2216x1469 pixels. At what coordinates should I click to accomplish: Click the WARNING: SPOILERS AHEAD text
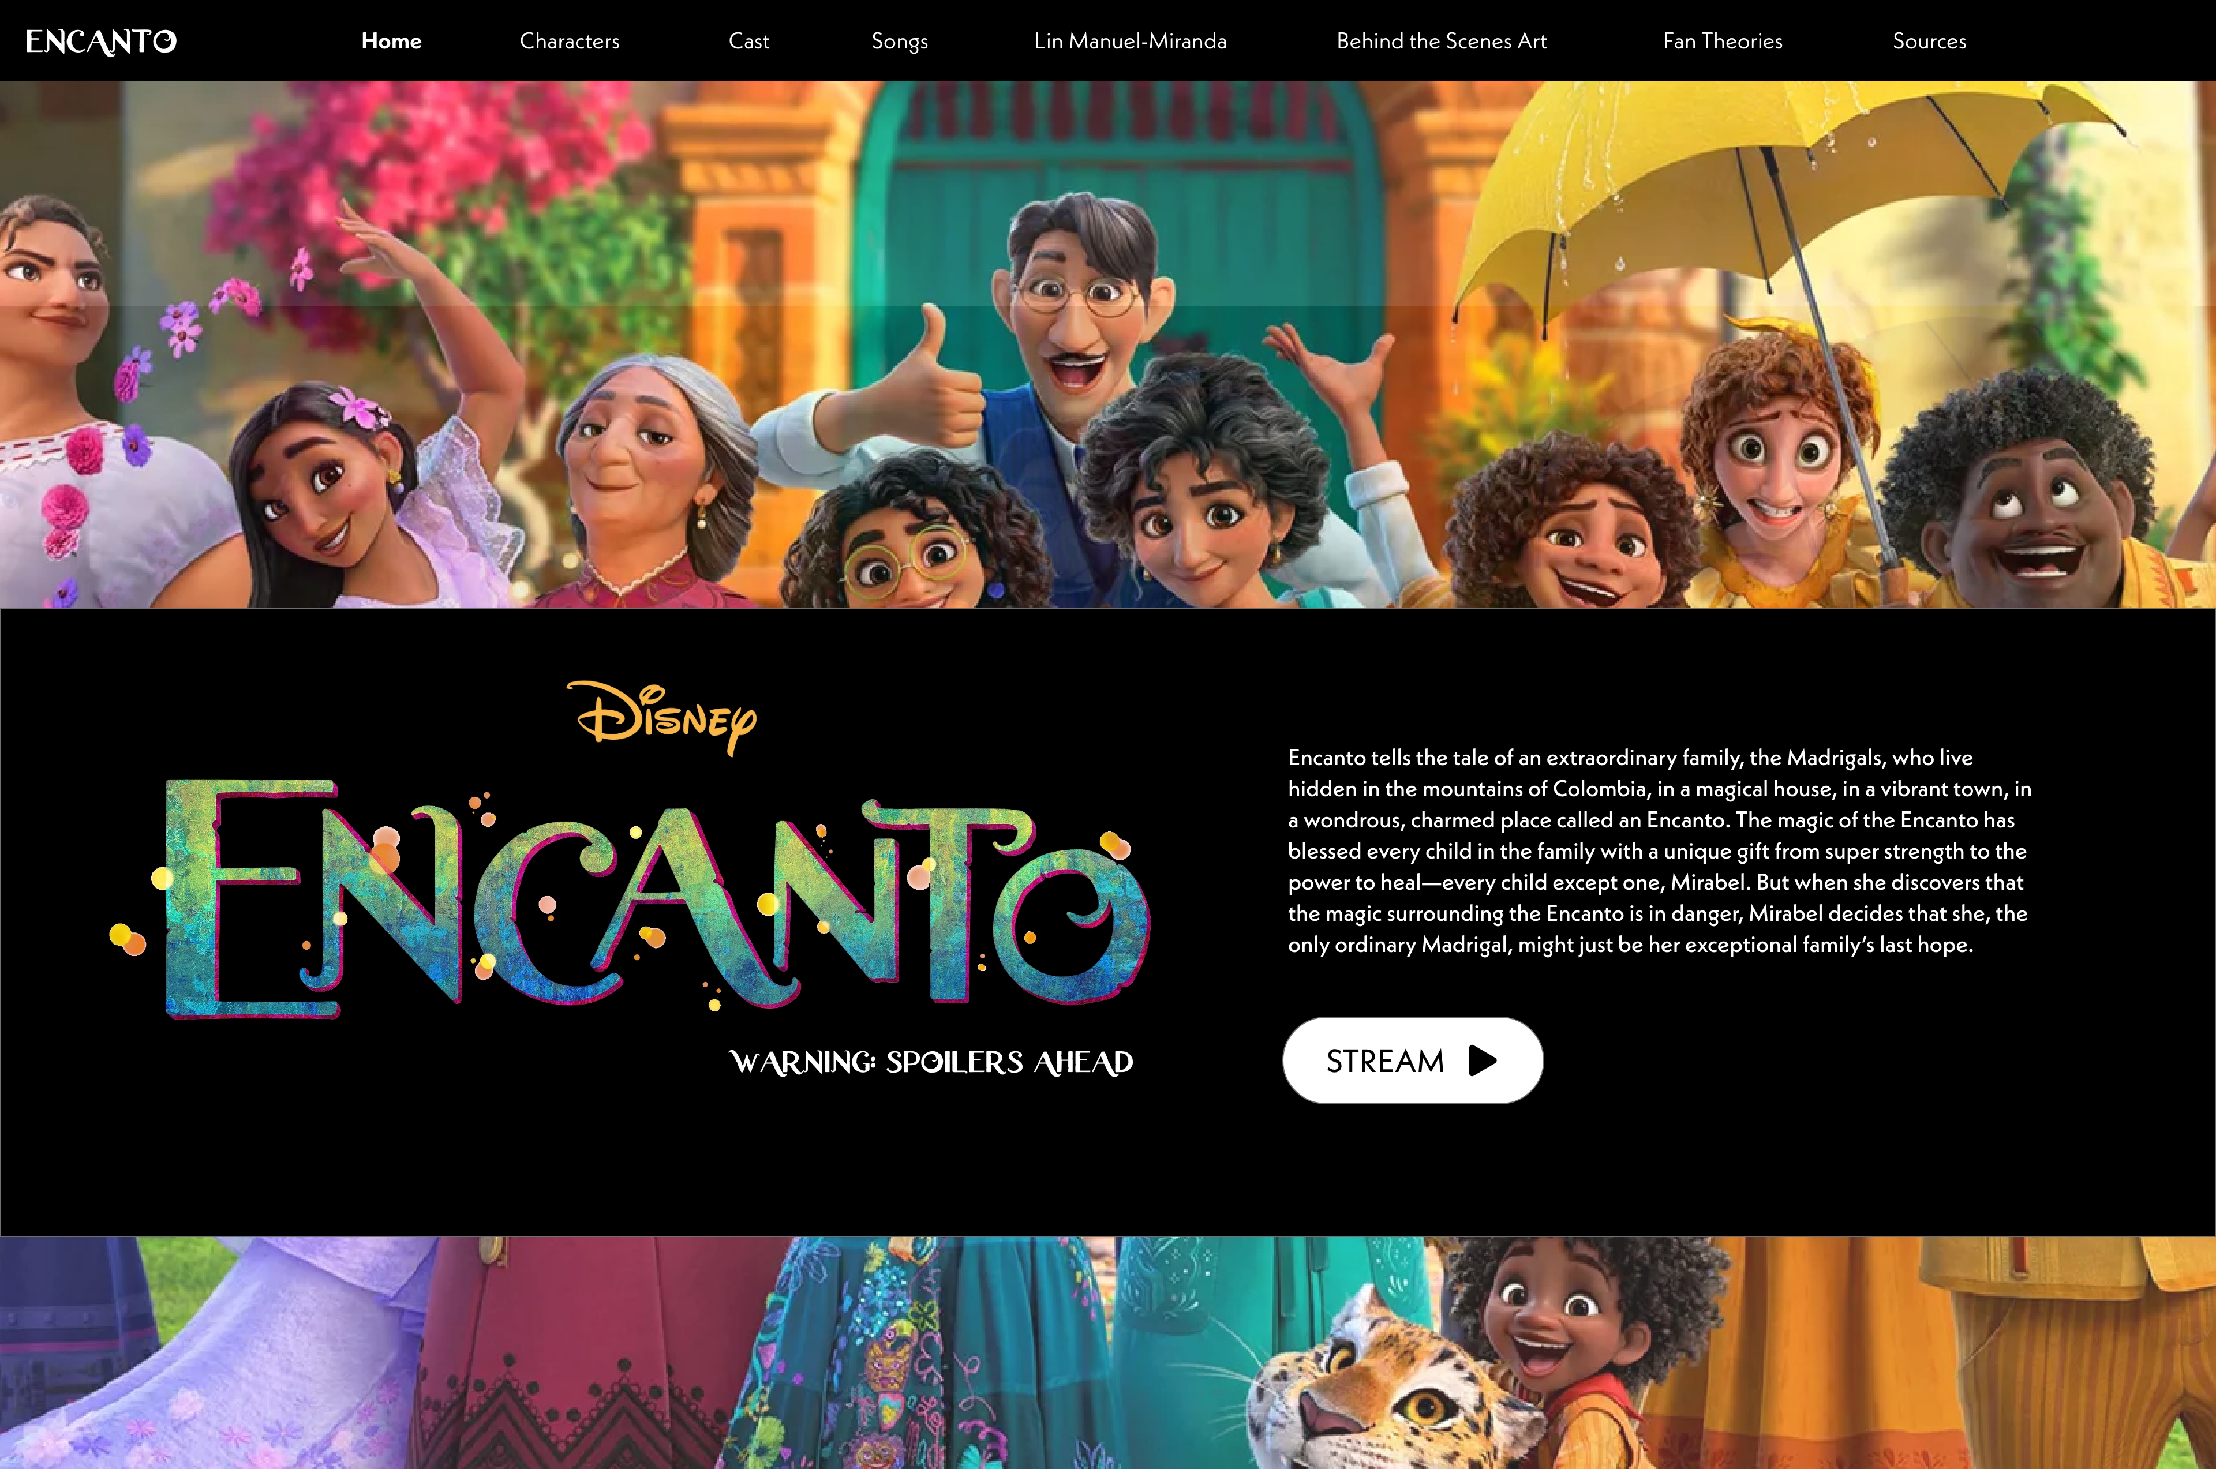[x=931, y=1062]
